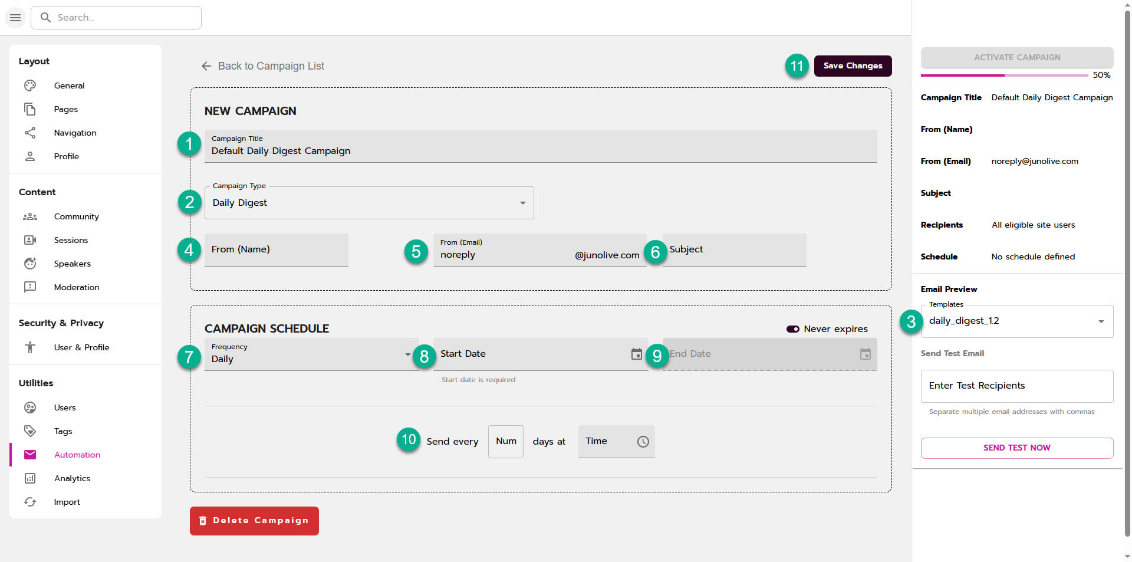Click the Save Changes button
Viewport: 1132px width, 562px height.
[853, 66]
